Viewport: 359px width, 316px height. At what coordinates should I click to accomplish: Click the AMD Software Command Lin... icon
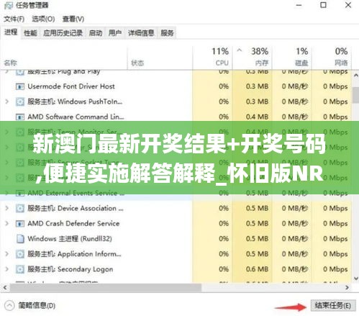pyautogui.click(x=20, y=117)
